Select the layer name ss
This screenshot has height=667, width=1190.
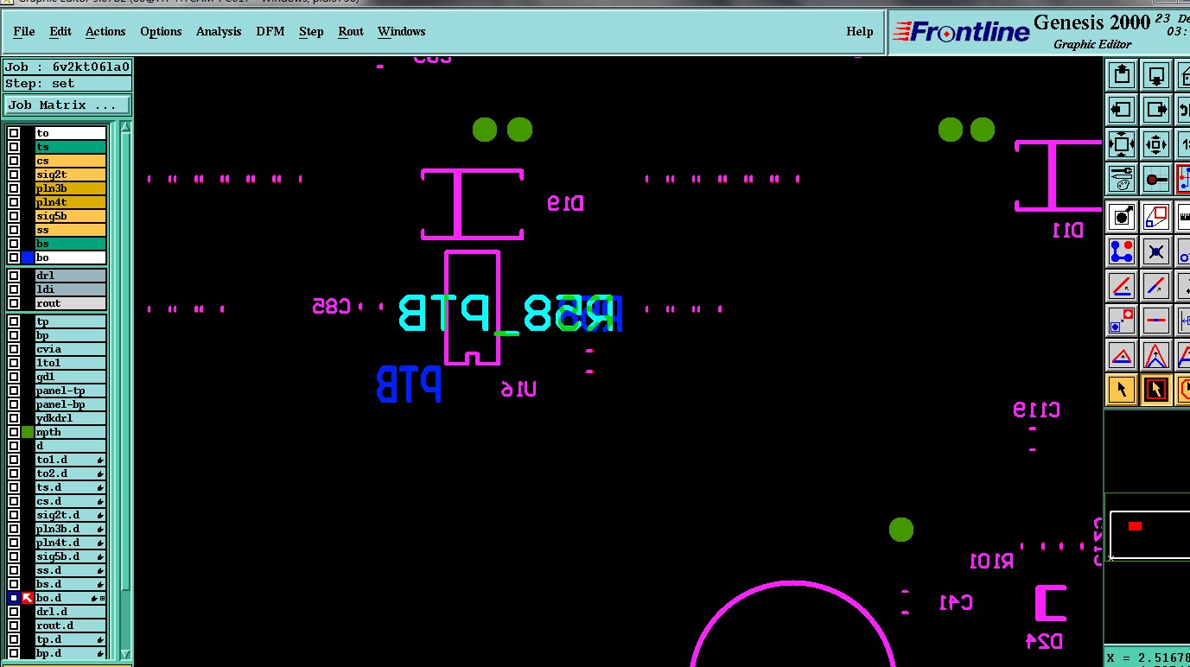71,230
